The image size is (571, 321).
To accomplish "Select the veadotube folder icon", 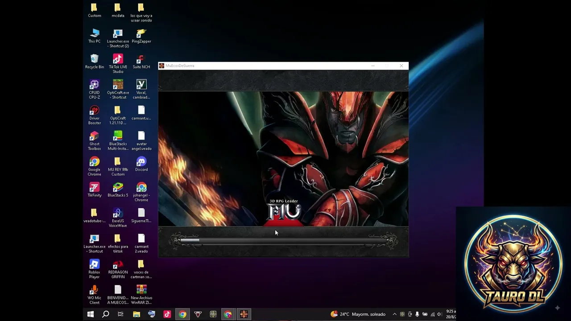I will (94, 216).
